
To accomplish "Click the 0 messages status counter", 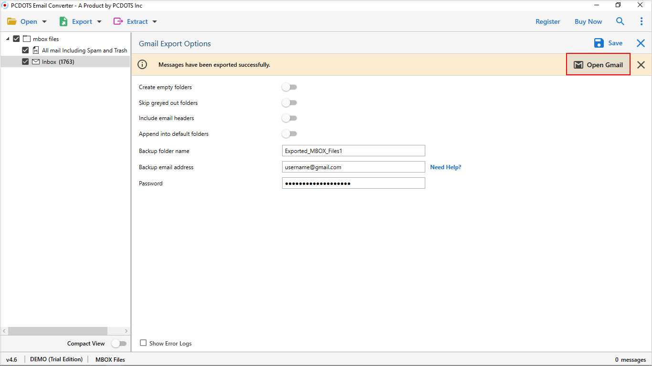I will [x=631, y=360].
